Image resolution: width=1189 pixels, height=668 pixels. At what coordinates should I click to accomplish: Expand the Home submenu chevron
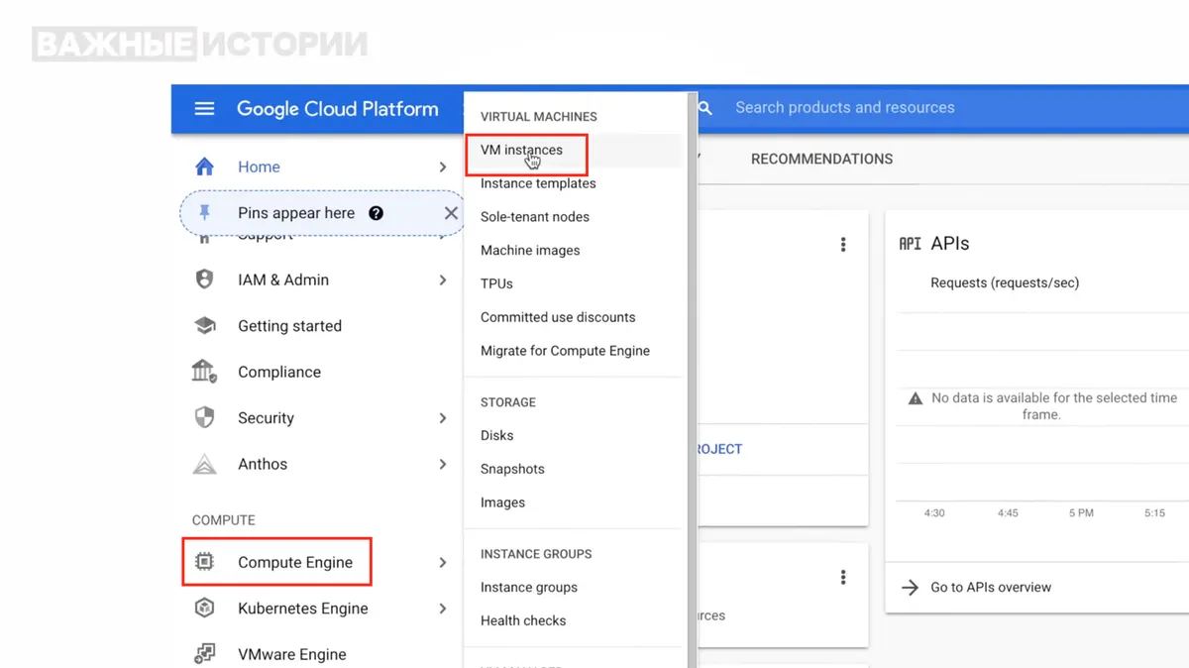coord(443,167)
